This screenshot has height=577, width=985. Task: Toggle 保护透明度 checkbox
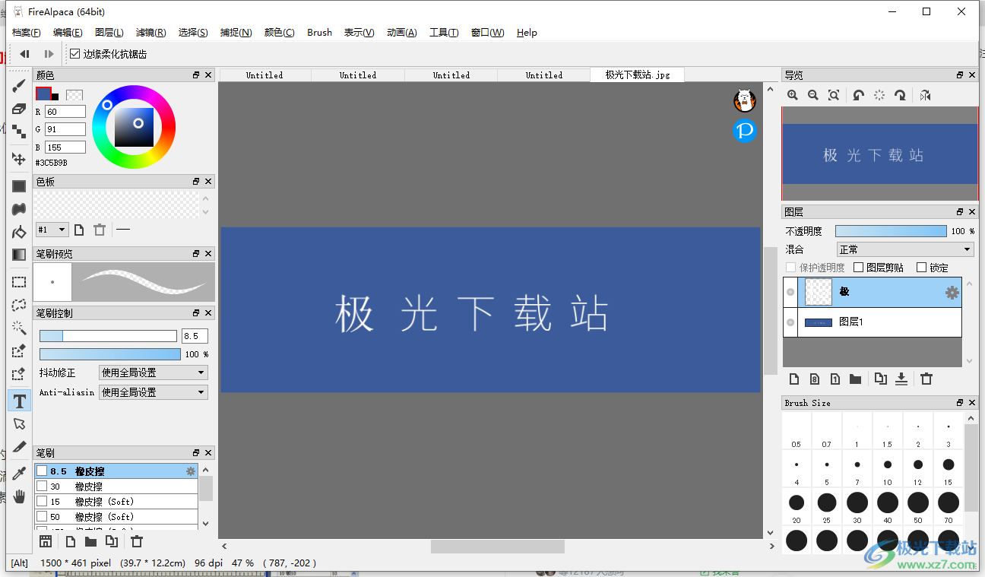791,268
